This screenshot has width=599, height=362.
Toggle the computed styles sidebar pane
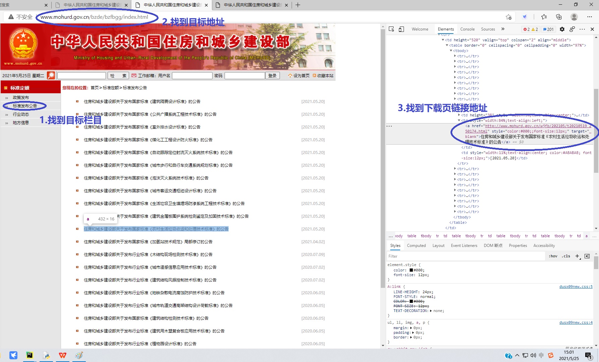pyautogui.click(x=587, y=256)
